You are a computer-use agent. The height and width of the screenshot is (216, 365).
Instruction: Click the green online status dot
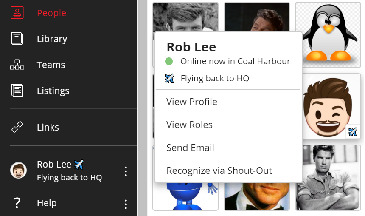tap(169, 61)
